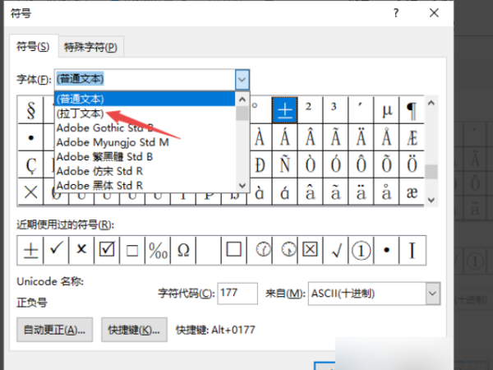This screenshot has height=370, width=493.
Task: Close the 符号 dialog
Action: click(x=434, y=13)
